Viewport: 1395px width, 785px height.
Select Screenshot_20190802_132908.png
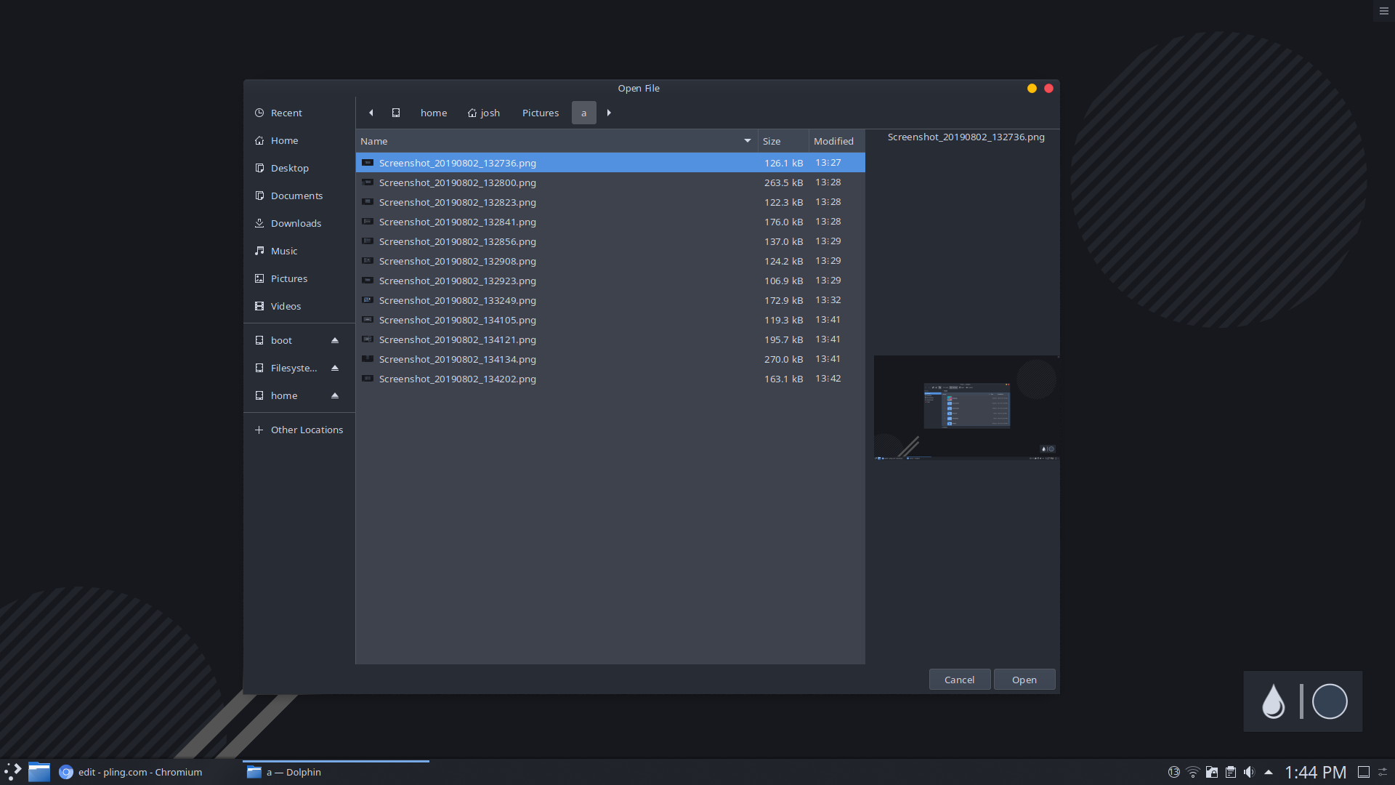(x=610, y=261)
